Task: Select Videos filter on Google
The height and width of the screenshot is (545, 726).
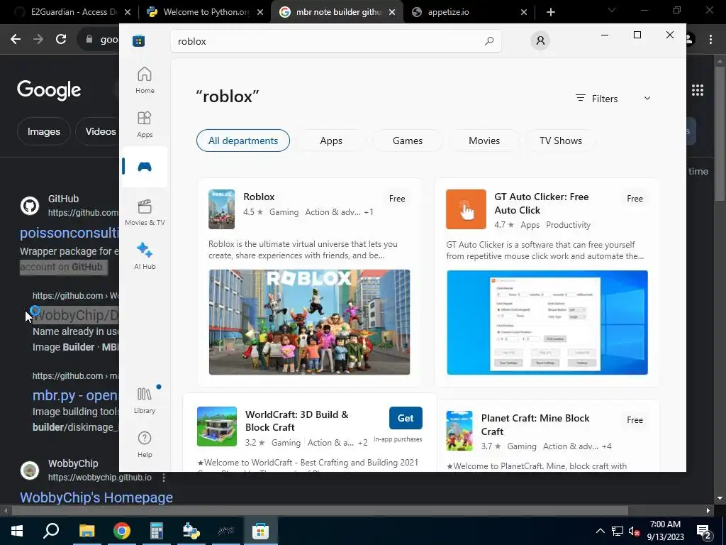Action: 99,131
